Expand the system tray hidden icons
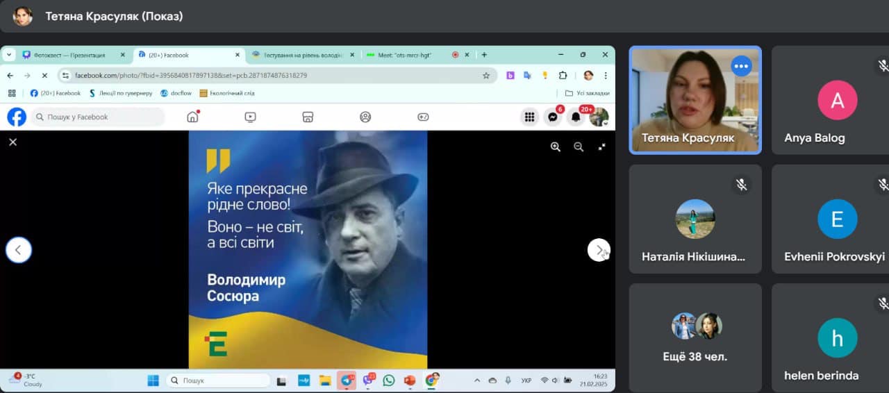Viewport: 889px width, 393px height. pos(476,381)
